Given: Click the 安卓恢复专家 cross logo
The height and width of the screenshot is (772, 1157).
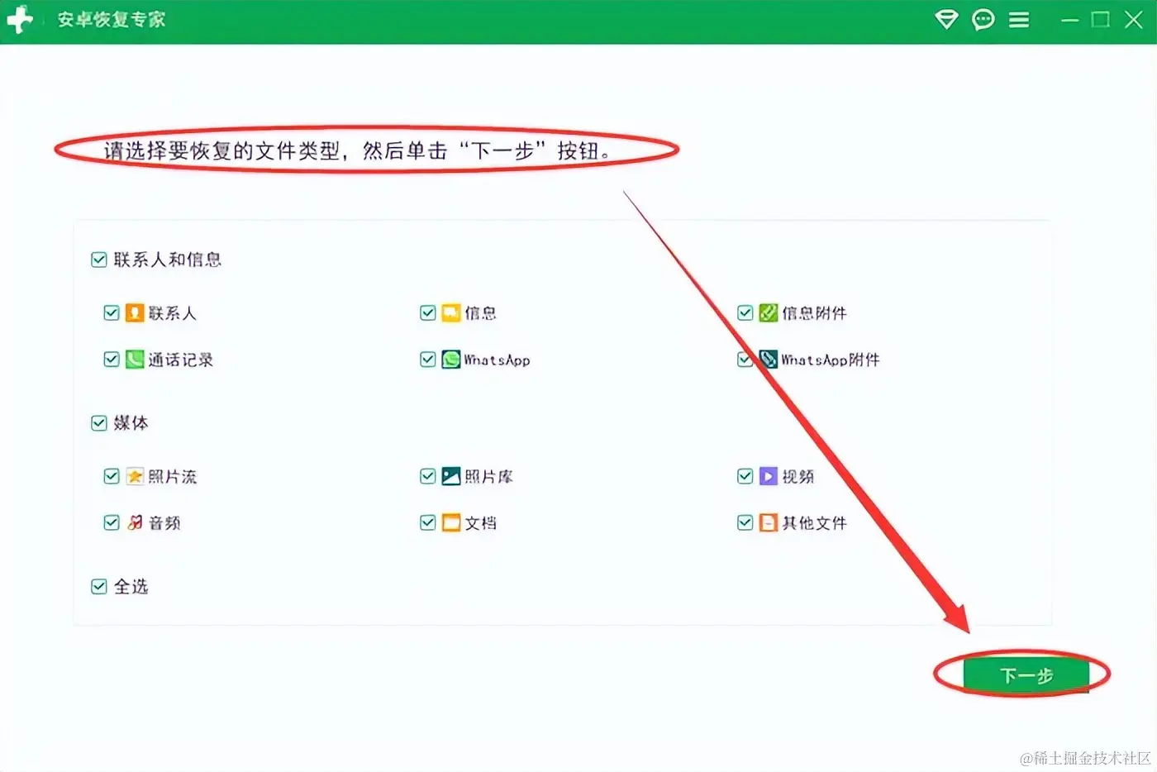Looking at the screenshot, I should [20, 19].
